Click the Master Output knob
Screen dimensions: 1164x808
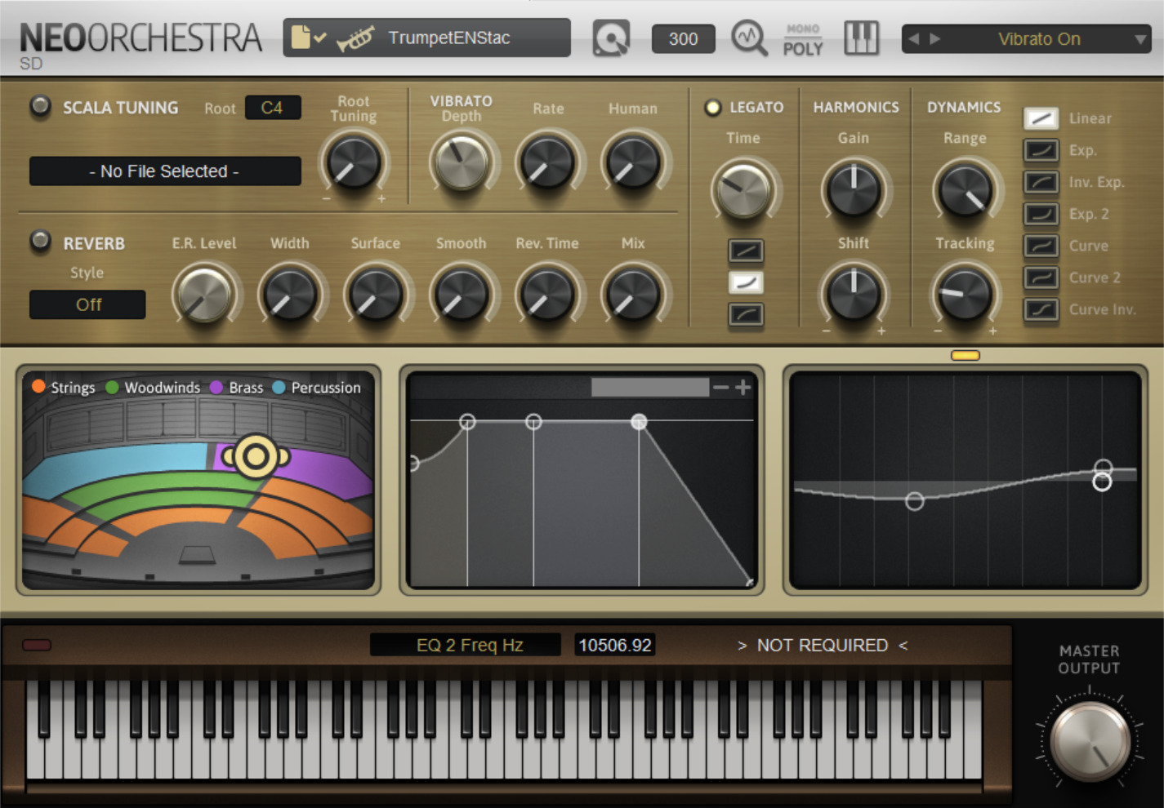[1090, 741]
